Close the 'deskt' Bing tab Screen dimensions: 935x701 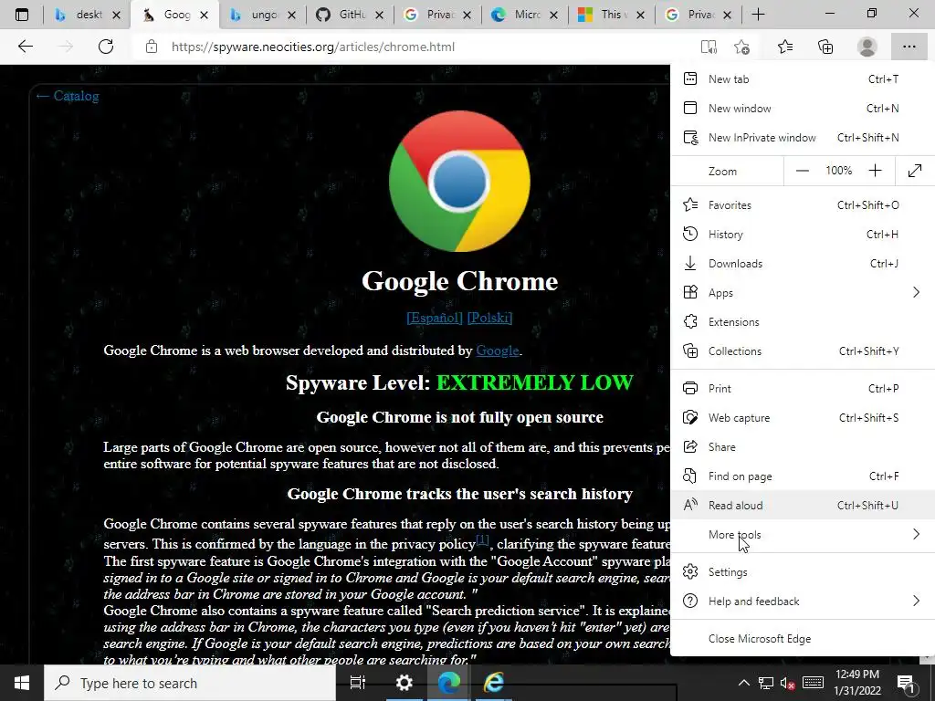click(x=116, y=15)
